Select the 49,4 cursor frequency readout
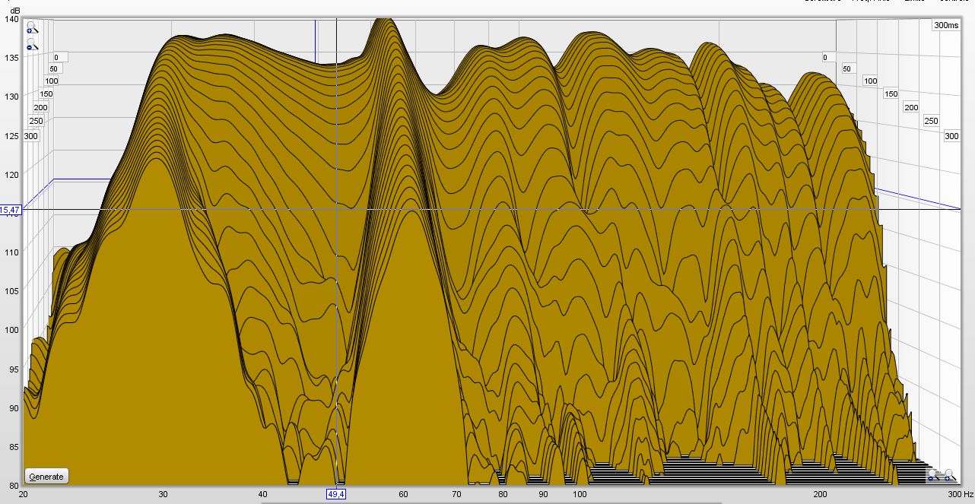This screenshot has height=504, width=975. point(336,494)
